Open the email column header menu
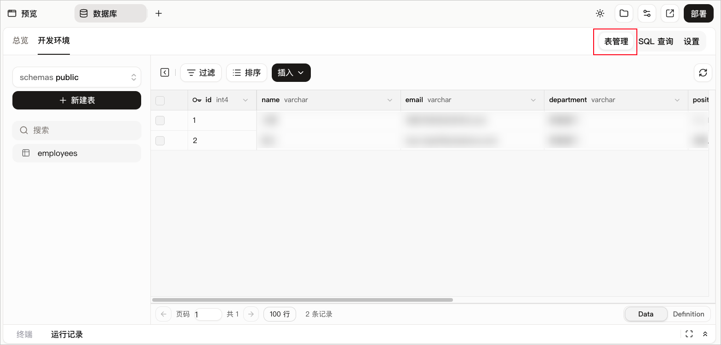Viewport: 721px width, 345px height. pyautogui.click(x=533, y=100)
